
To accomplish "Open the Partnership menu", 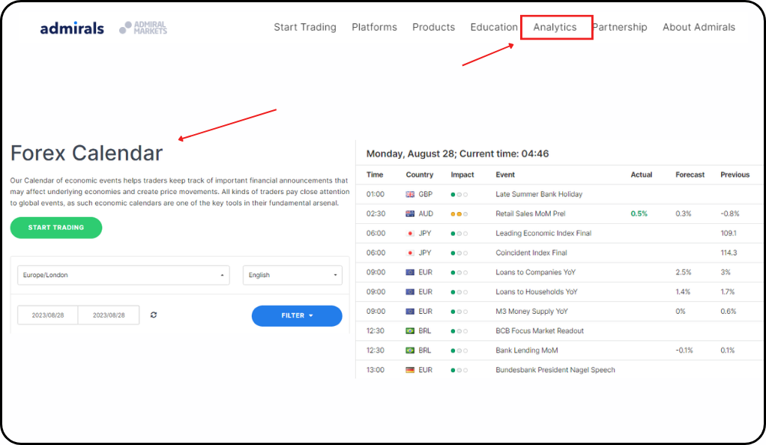I will coord(620,28).
